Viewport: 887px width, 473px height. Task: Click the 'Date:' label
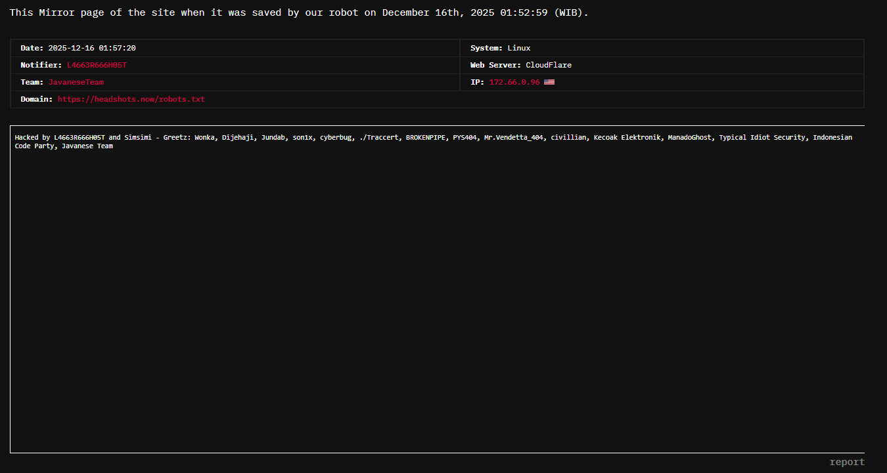point(32,48)
